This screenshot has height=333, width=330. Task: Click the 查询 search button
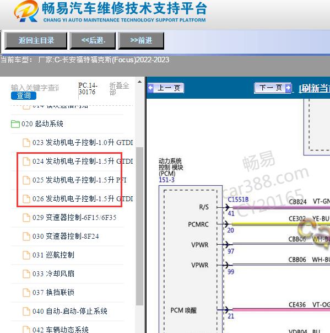coord(24,95)
